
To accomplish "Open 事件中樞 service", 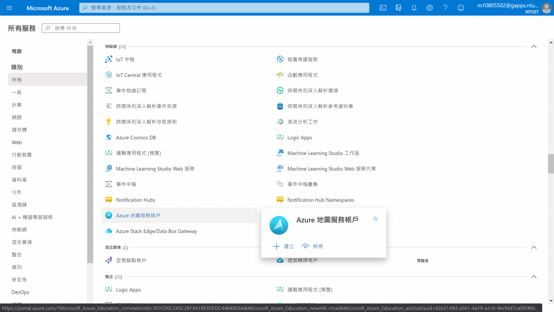I will tap(126, 184).
